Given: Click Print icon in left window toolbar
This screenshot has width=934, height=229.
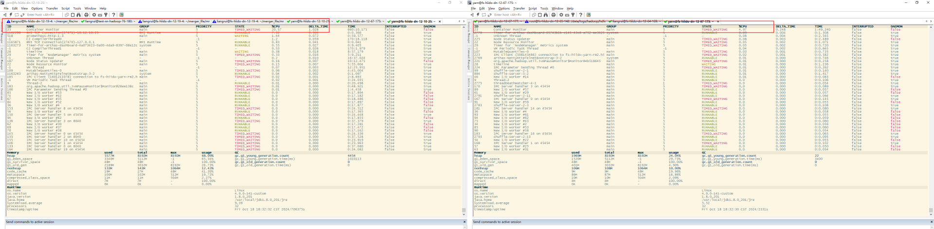Looking at the screenshot, I should (x=86, y=15).
